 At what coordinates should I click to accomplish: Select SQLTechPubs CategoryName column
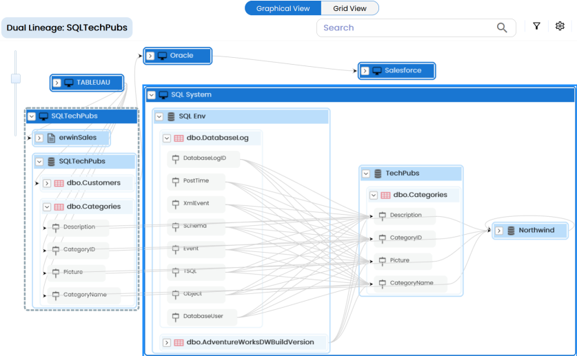84,295
